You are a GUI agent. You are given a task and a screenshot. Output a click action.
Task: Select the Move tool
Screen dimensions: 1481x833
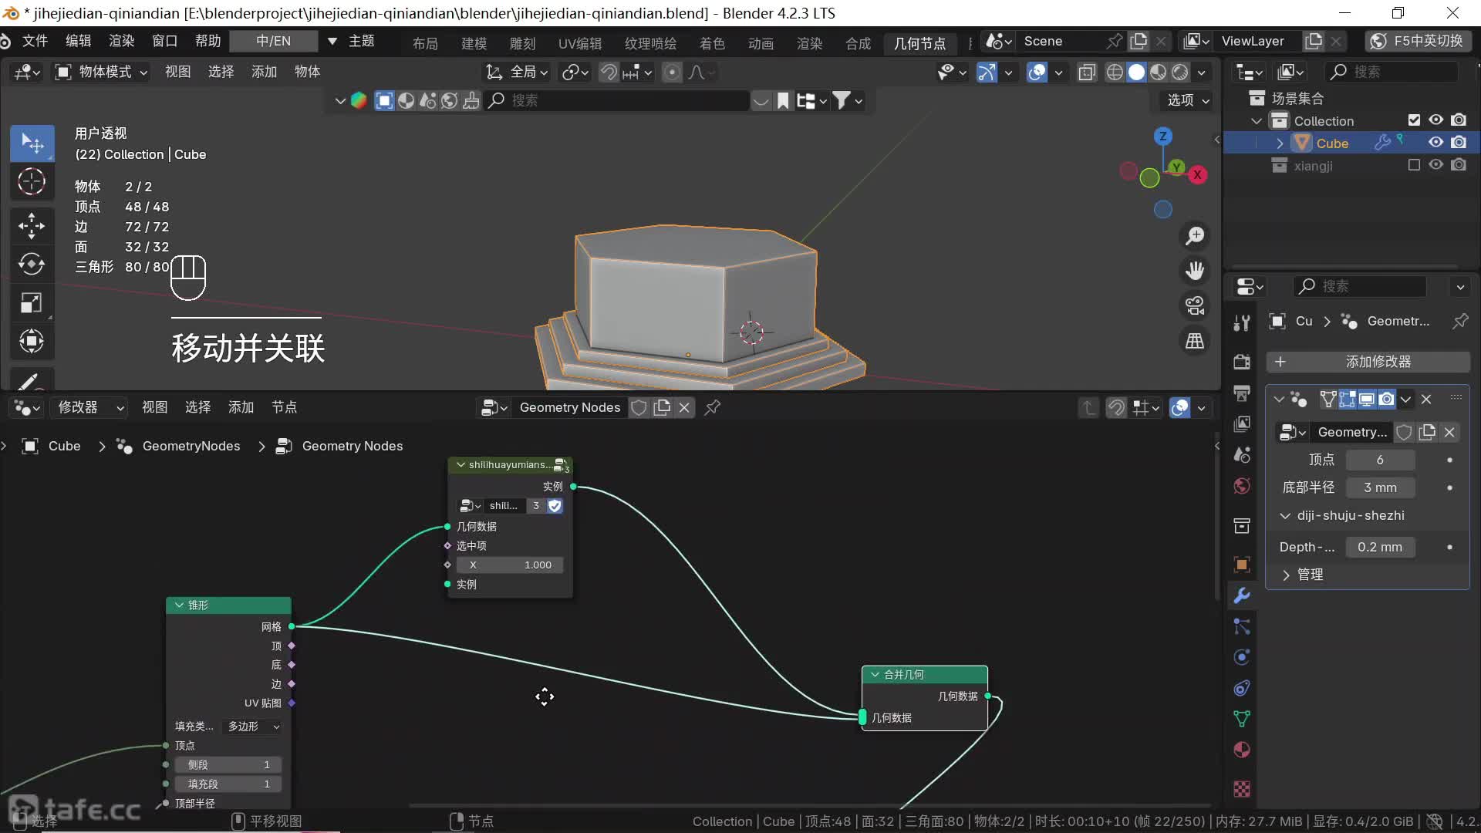pyautogui.click(x=32, y=225)
